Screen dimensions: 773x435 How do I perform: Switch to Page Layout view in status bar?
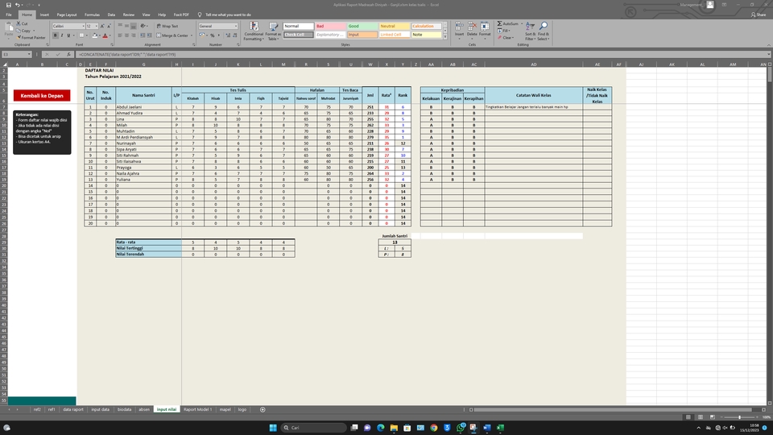click(700, 417)
